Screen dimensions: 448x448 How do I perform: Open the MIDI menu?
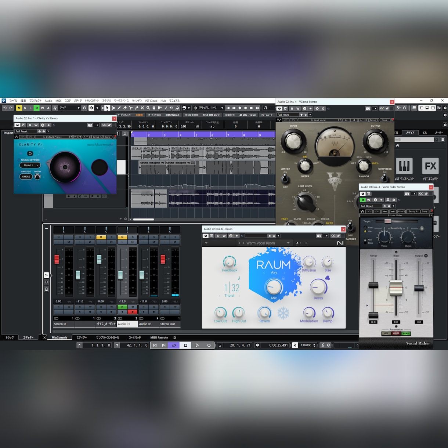pyautogui.click(x=58, y=101)
